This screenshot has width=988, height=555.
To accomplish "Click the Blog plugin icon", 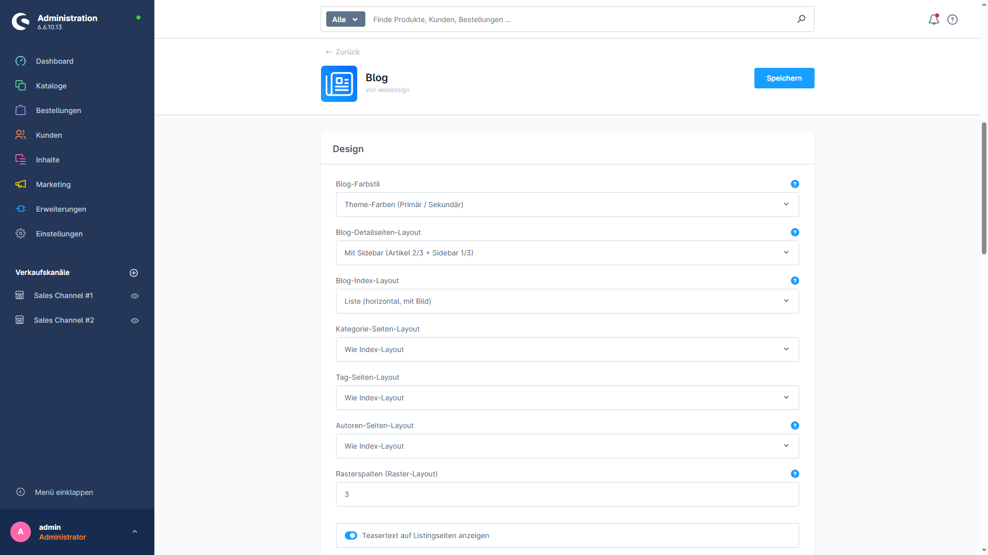I will [339, 84].
